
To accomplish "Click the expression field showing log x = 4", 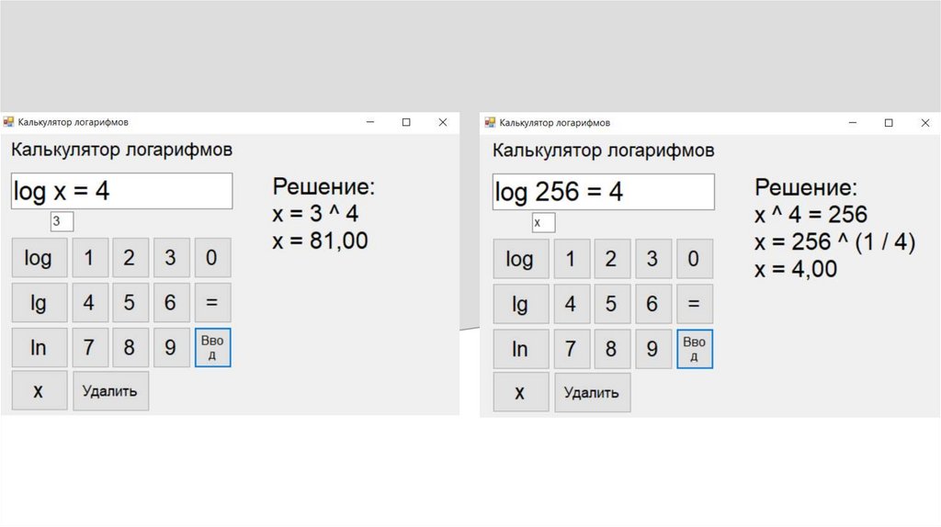I will pyautogui.click(x=121, y=191).
